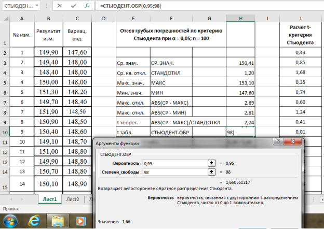Switch to Лист2 sheet tab
This screenshot has height=229, width=324.
click(x=73, y=199)
